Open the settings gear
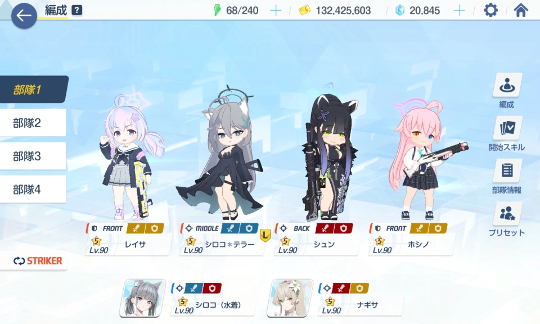The image size is (540, 324). coord(490,10)
